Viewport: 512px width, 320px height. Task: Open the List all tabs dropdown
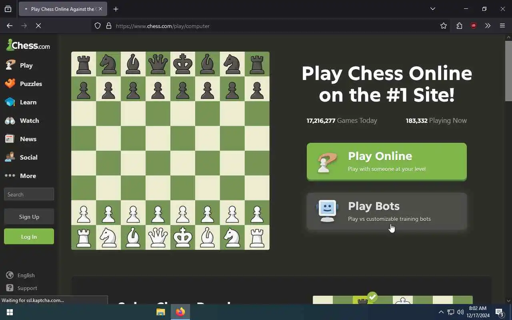(432, 9)
